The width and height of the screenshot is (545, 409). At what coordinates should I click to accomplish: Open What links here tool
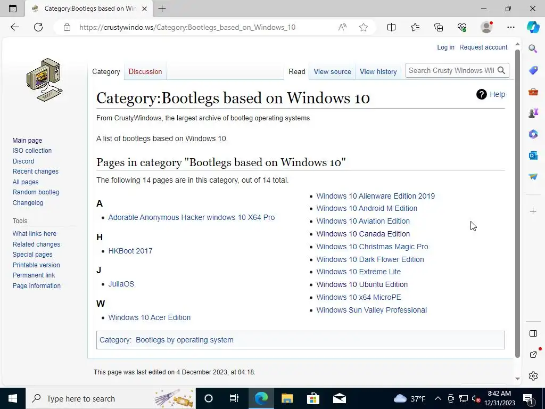35,234
